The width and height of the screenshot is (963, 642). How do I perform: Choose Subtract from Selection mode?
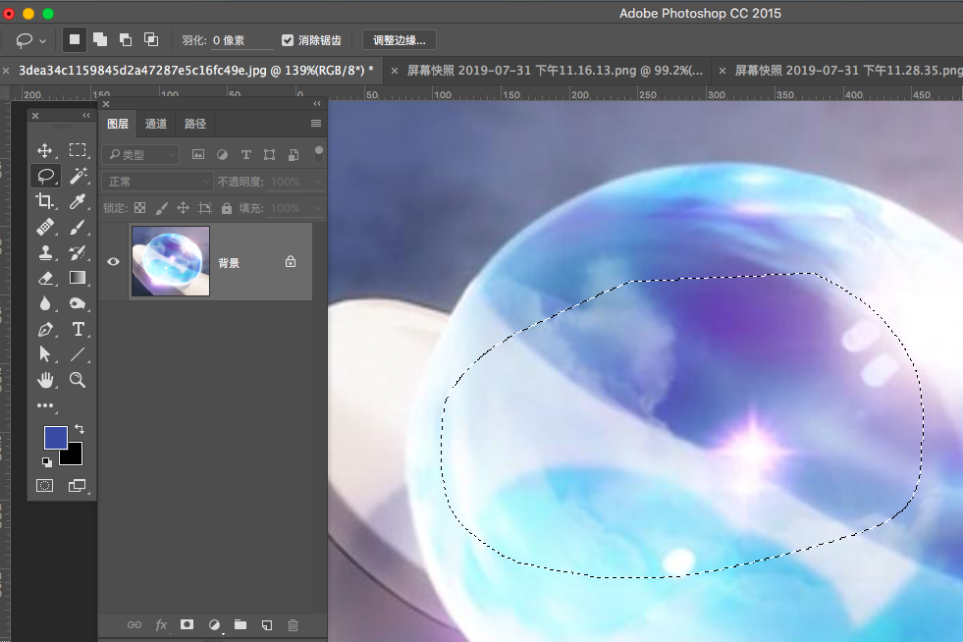point(126,40)
